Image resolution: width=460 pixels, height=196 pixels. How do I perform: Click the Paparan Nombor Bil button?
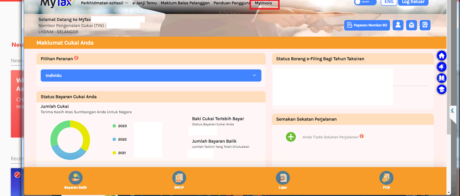point(367,25)
